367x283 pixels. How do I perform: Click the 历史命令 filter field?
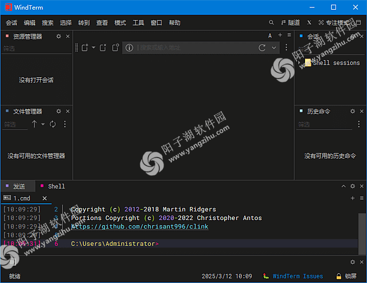click(x=325, y=124)
